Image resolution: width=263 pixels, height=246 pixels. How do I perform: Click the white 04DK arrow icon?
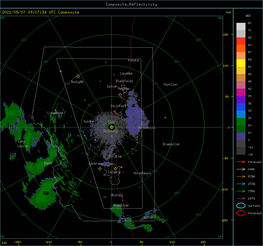point(241,169)
